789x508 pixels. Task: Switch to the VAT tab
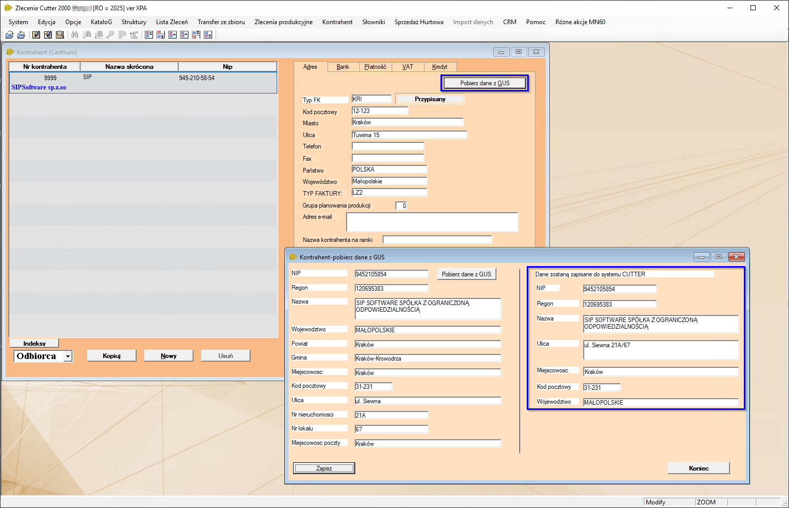(x=408, y=67)
